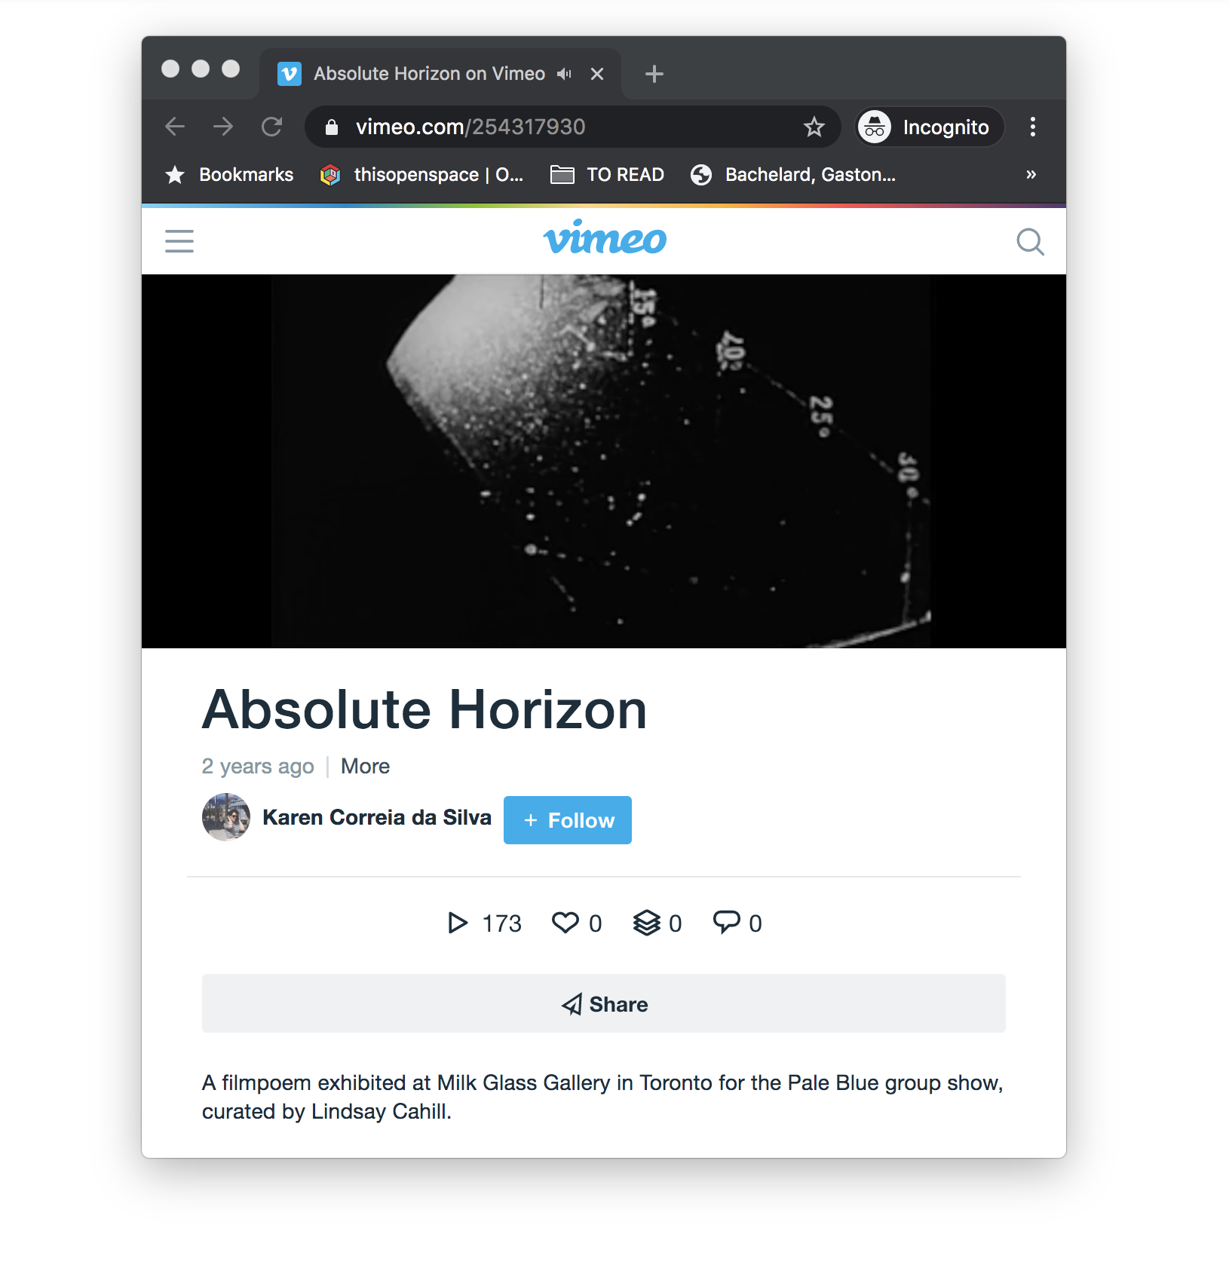Open the TO READ bookmarks folder
This screenshot has width=1229, height=1280.
[607, 174]
